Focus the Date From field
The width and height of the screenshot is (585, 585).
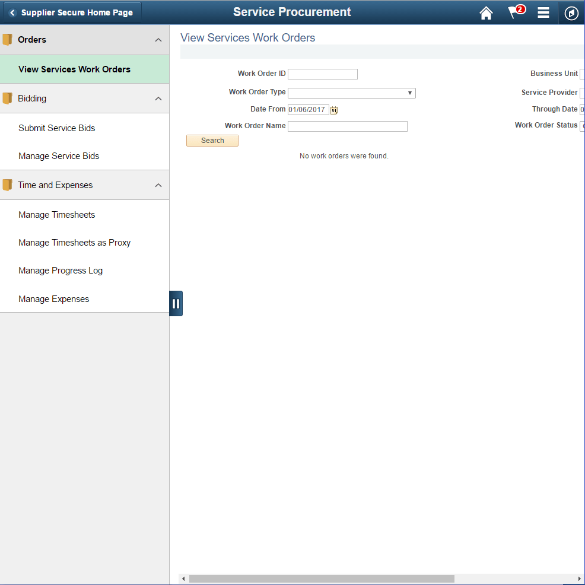pyautogui.click(x=308, y=110)
